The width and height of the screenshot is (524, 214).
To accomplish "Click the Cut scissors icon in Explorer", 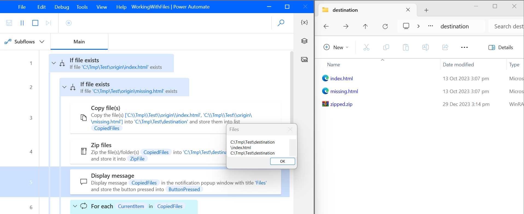I will [x=366, y=47].
